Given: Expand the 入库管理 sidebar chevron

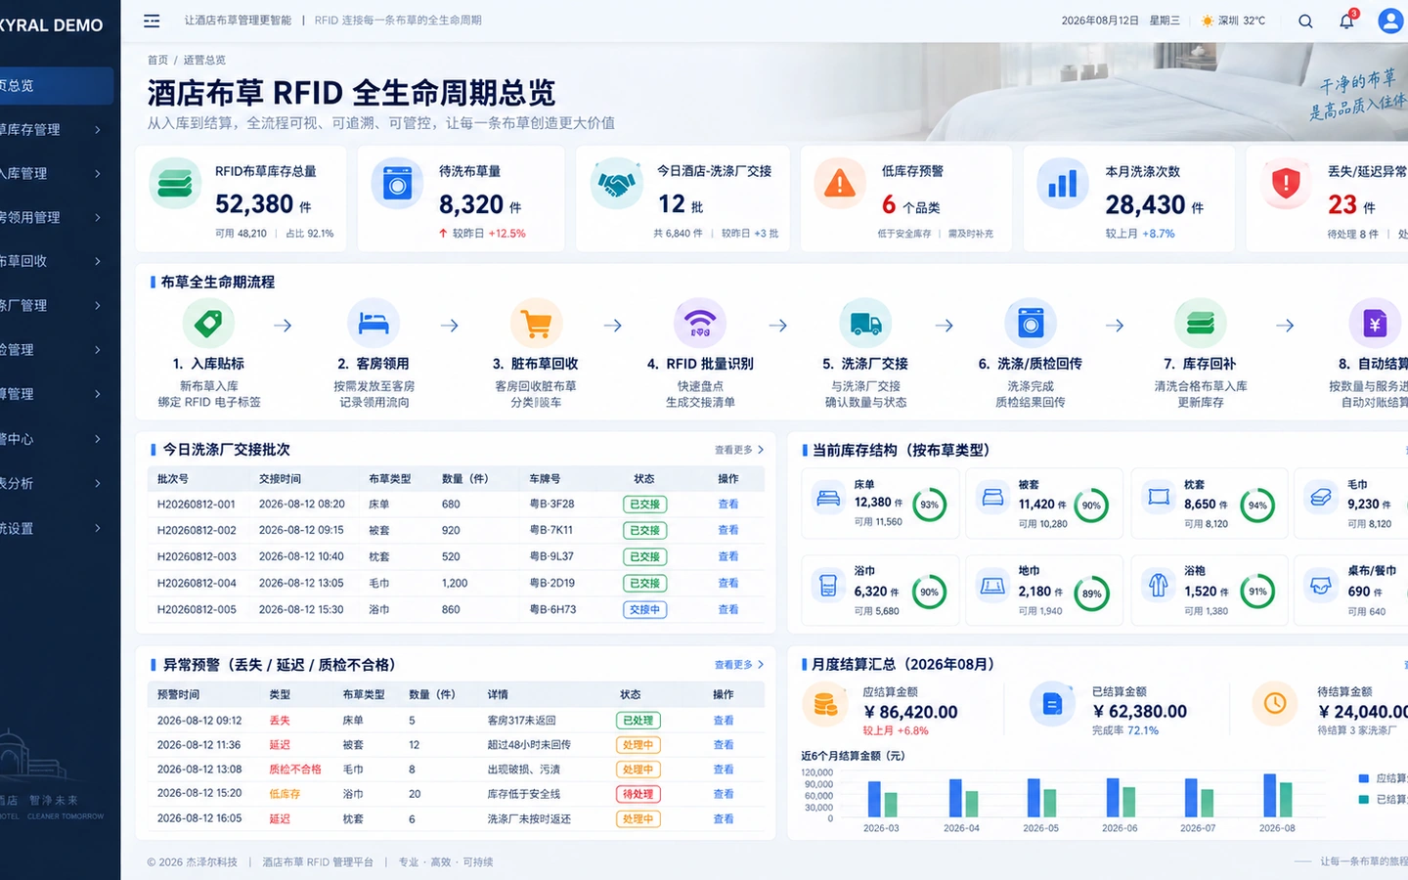Looking at the screenshot, I should [x=98, y=173].
